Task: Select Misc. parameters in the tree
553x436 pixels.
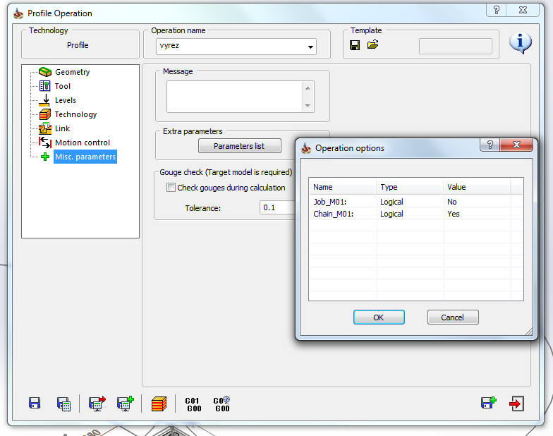Action: [x=85, y=157]
